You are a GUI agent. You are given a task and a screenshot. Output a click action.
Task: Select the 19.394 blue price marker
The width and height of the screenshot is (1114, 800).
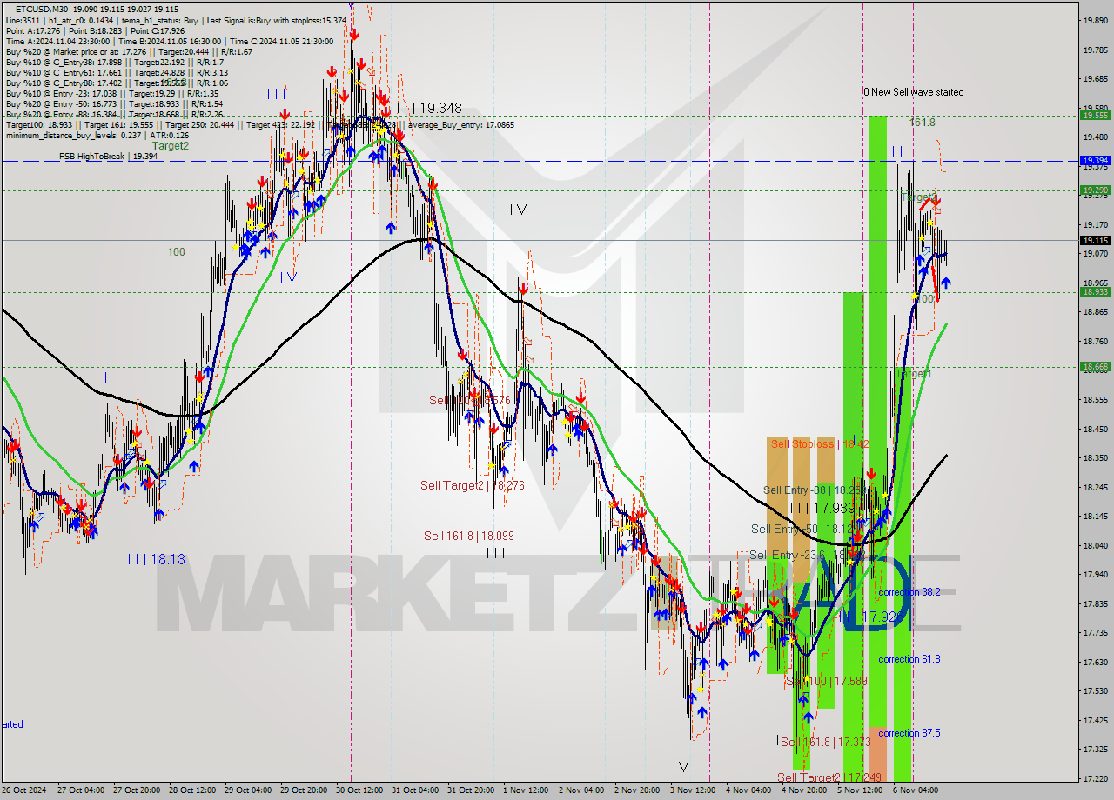tap(1095, 161)
